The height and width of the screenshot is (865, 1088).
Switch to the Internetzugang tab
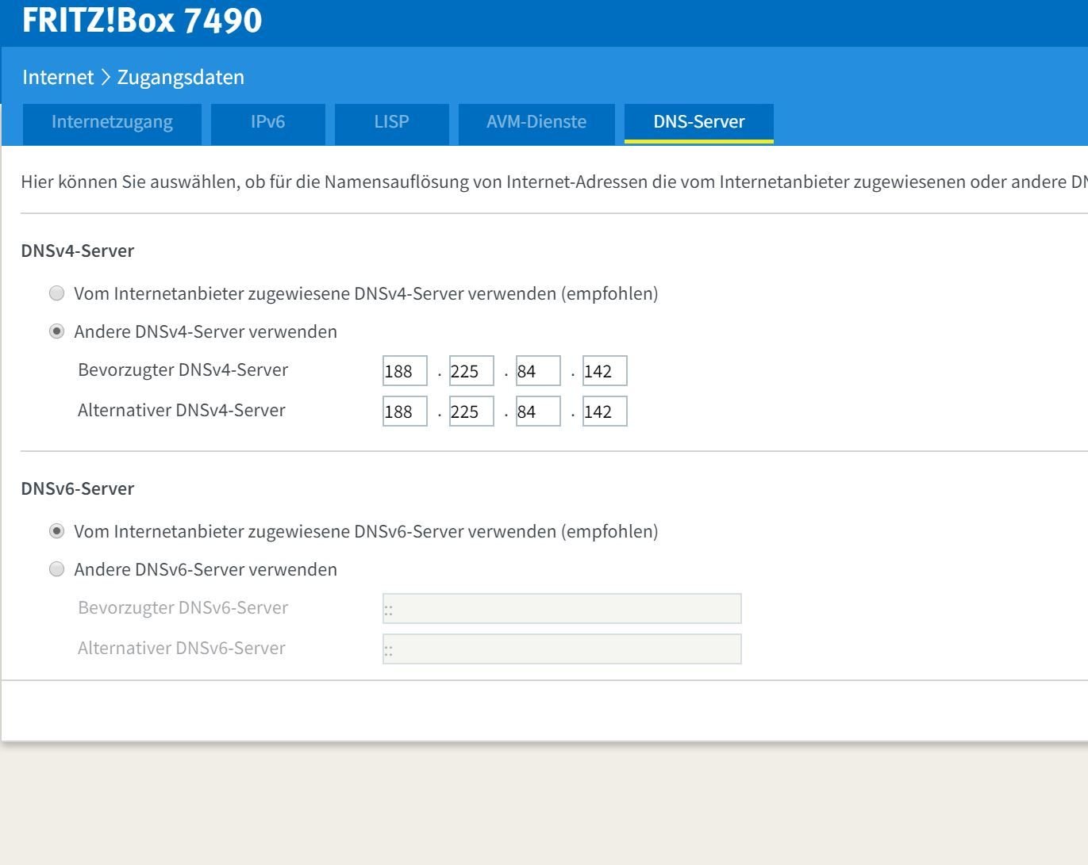coord(112,124)
